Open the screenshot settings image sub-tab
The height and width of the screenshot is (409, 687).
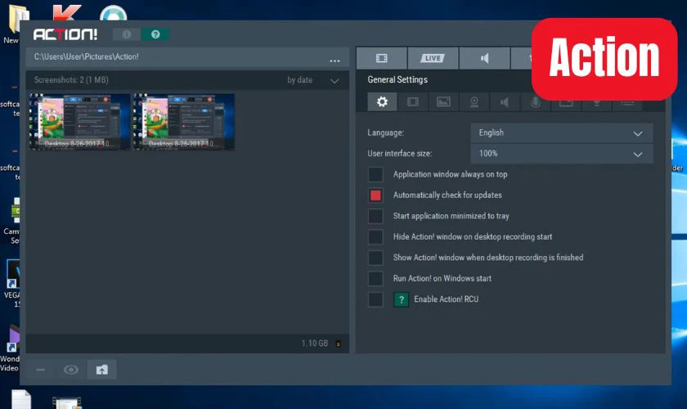pos(443,101)
